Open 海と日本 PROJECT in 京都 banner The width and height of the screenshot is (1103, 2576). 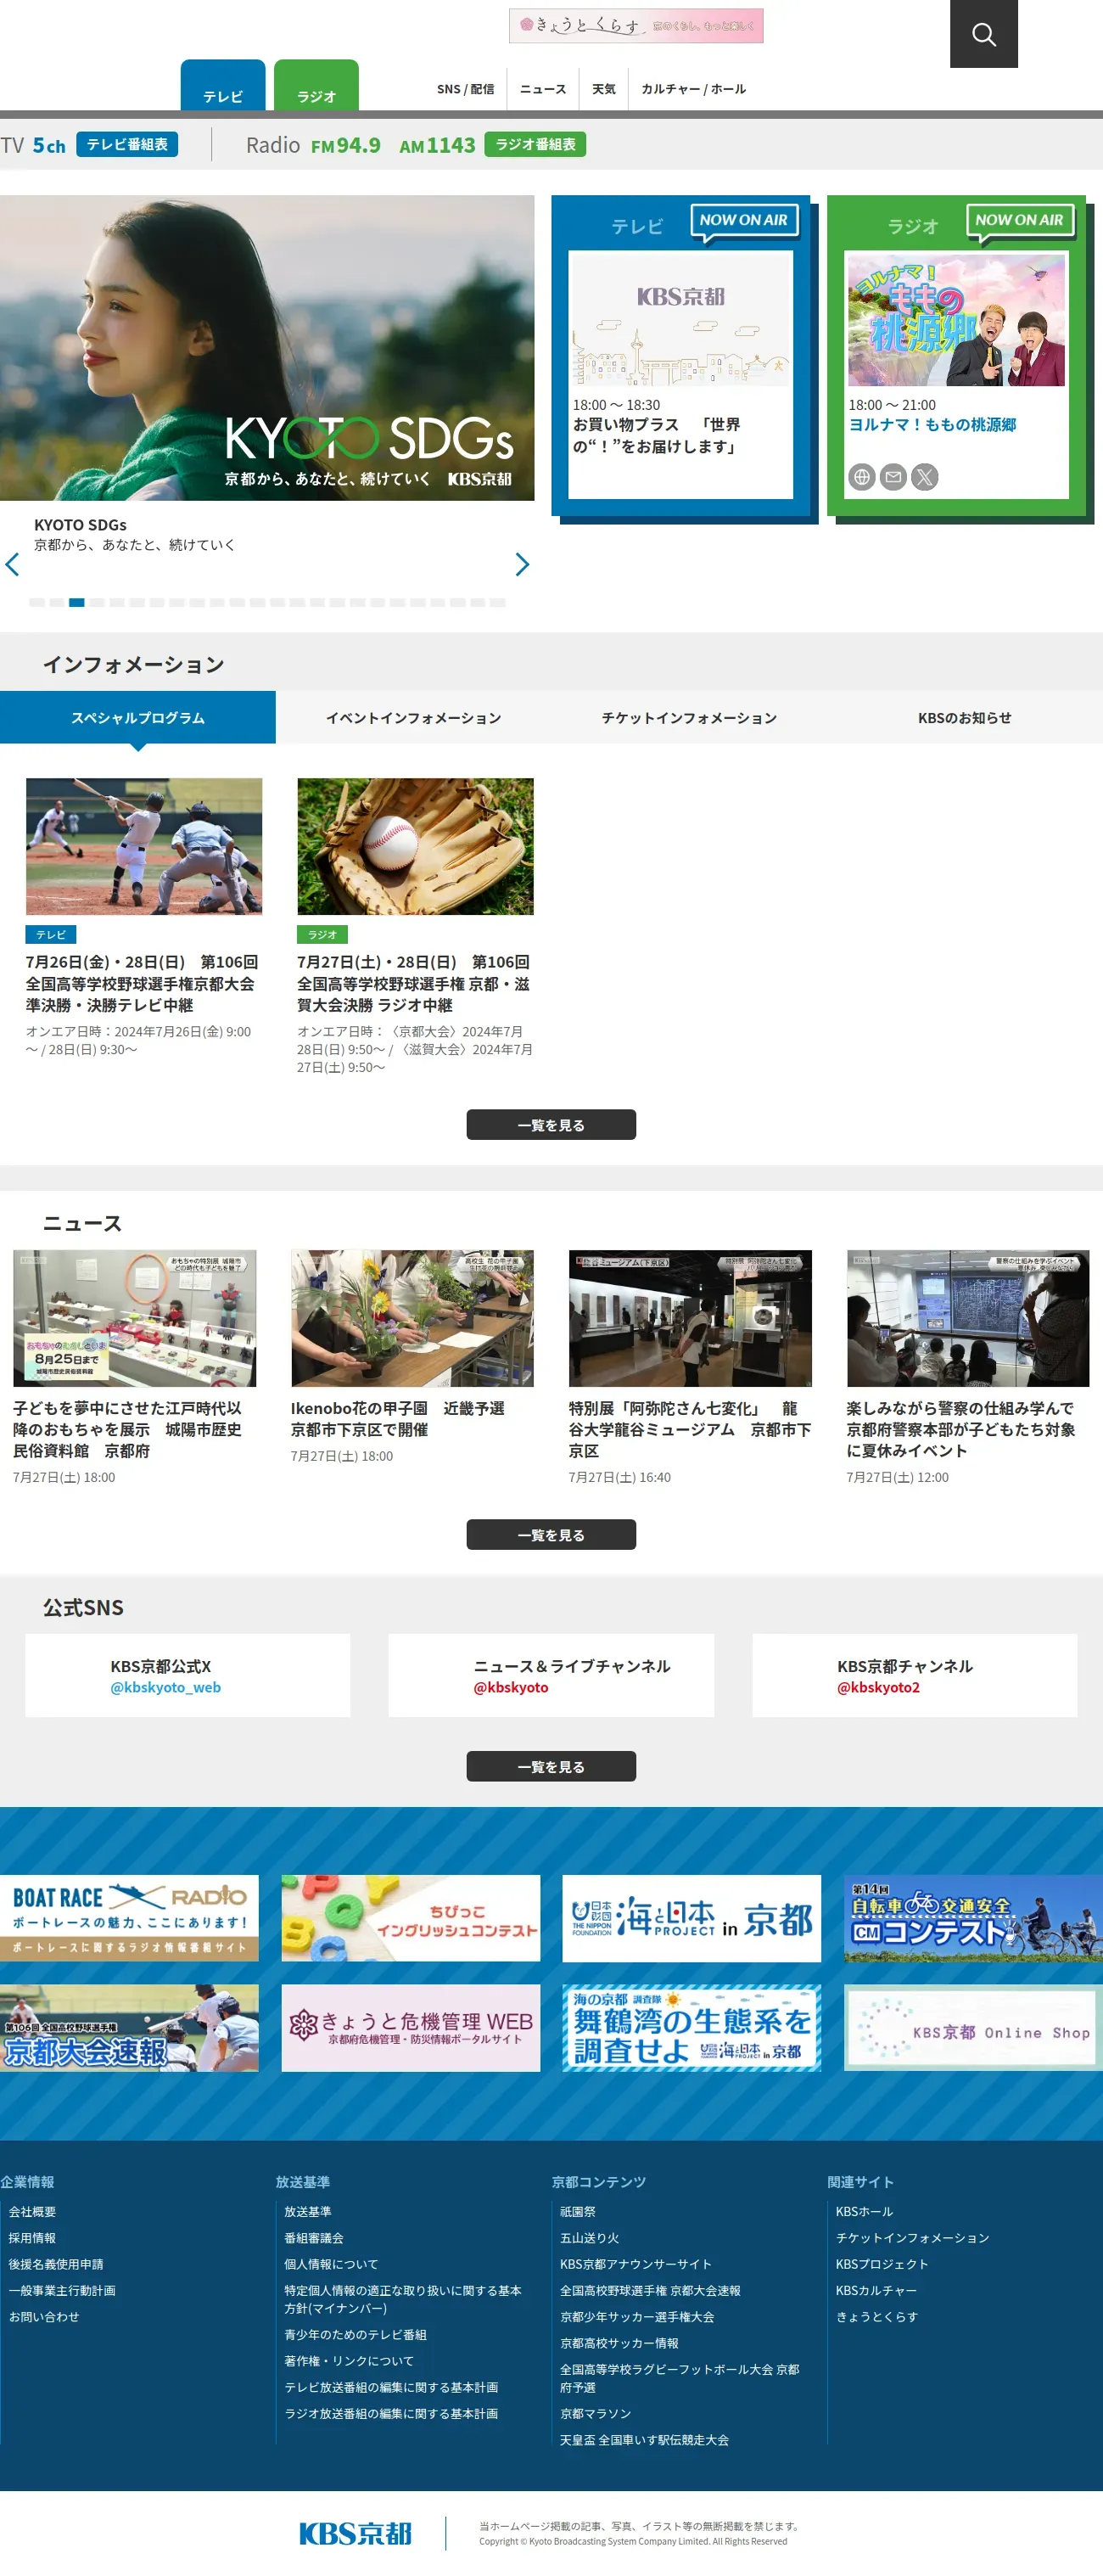point(692,1919)
